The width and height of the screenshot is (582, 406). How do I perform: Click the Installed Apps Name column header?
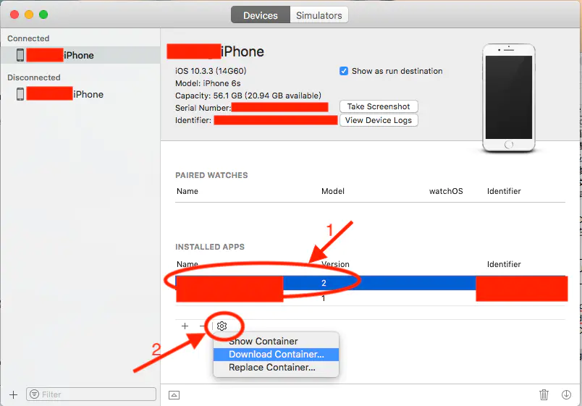187,264
